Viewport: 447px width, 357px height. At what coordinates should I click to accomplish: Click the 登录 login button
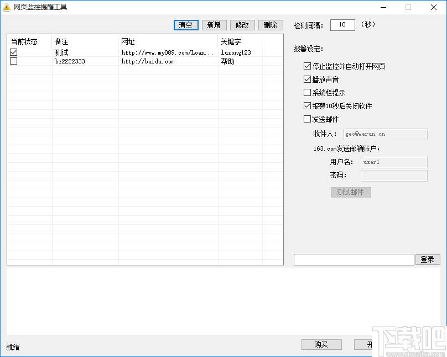coord(428,259)
